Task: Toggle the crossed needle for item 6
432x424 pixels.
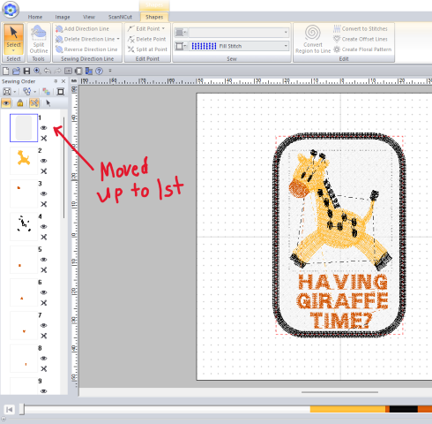Action: [x=44, y=303]
